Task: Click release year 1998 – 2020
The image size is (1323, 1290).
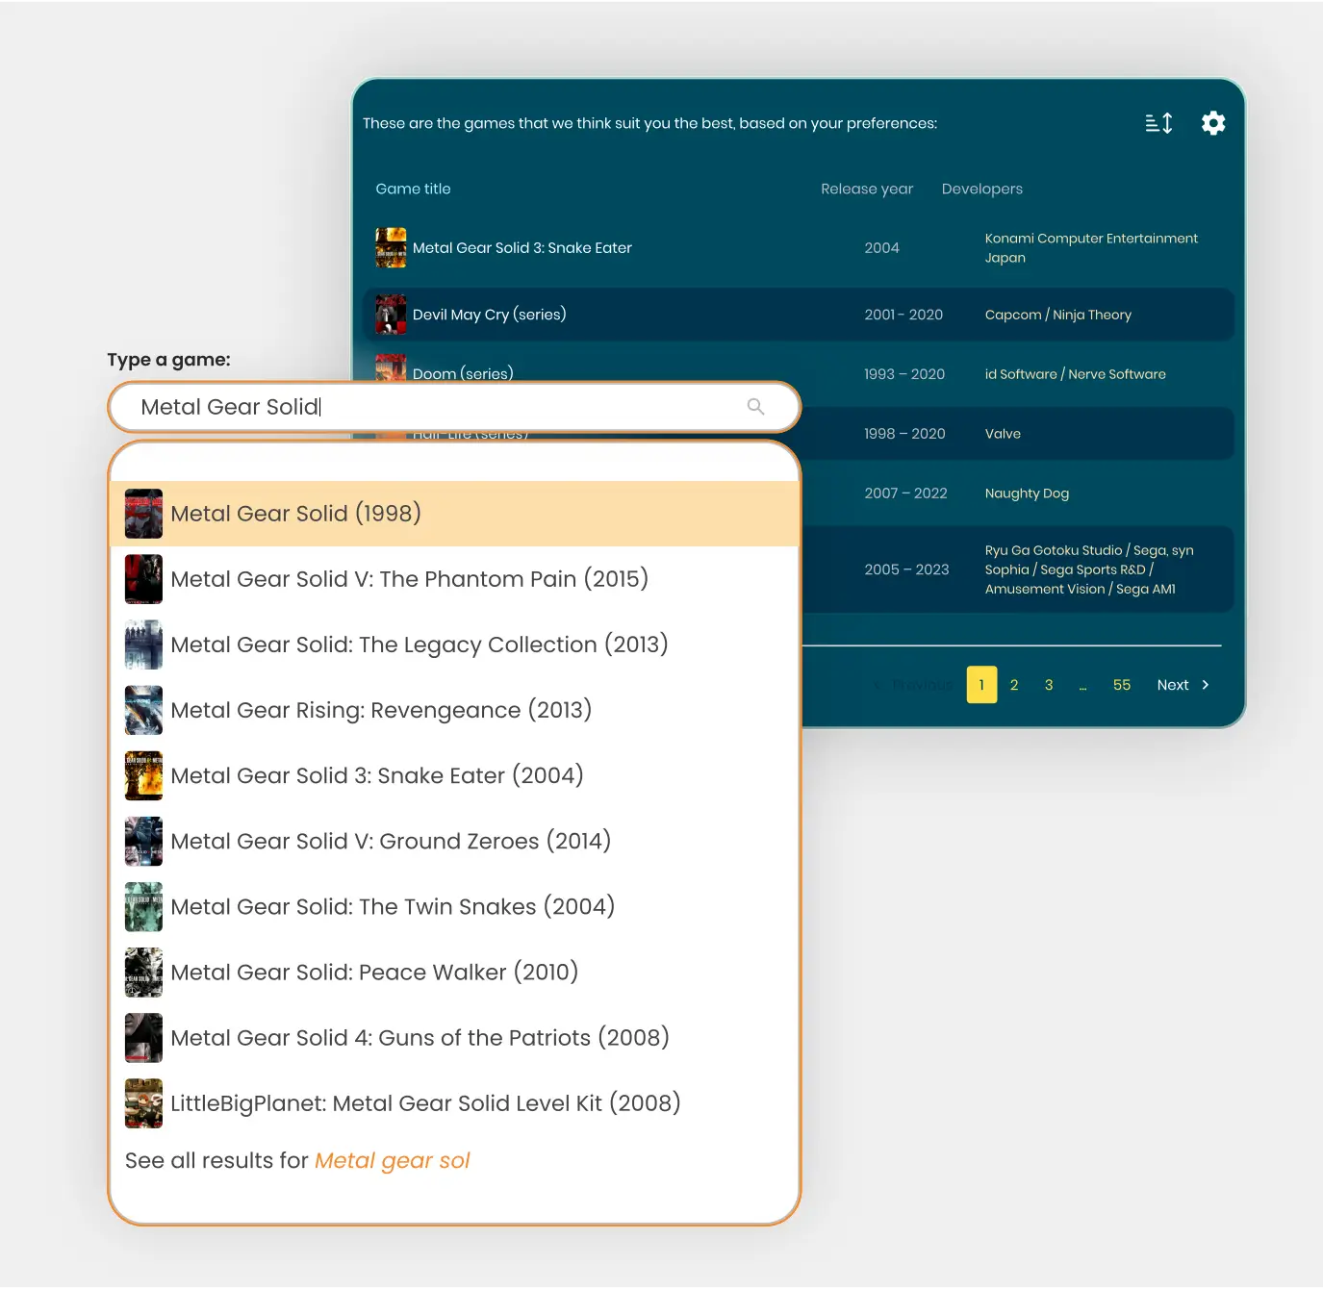Action: click(904, 434)
